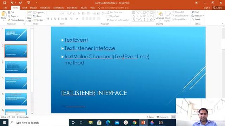Viewport: 225px width, 126px height.
Task: Activate the Format Painter
Action: point(16,20)
